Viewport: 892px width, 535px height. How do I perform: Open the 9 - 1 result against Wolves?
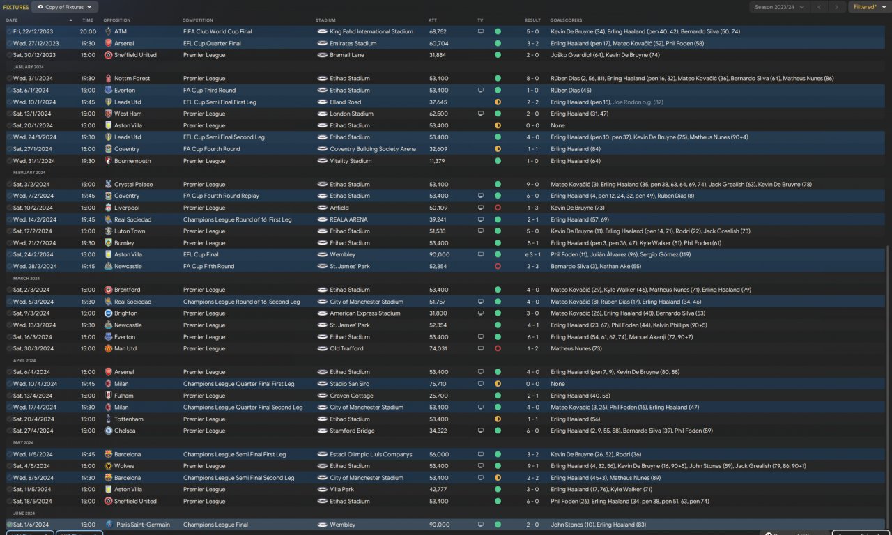point(532,466)
